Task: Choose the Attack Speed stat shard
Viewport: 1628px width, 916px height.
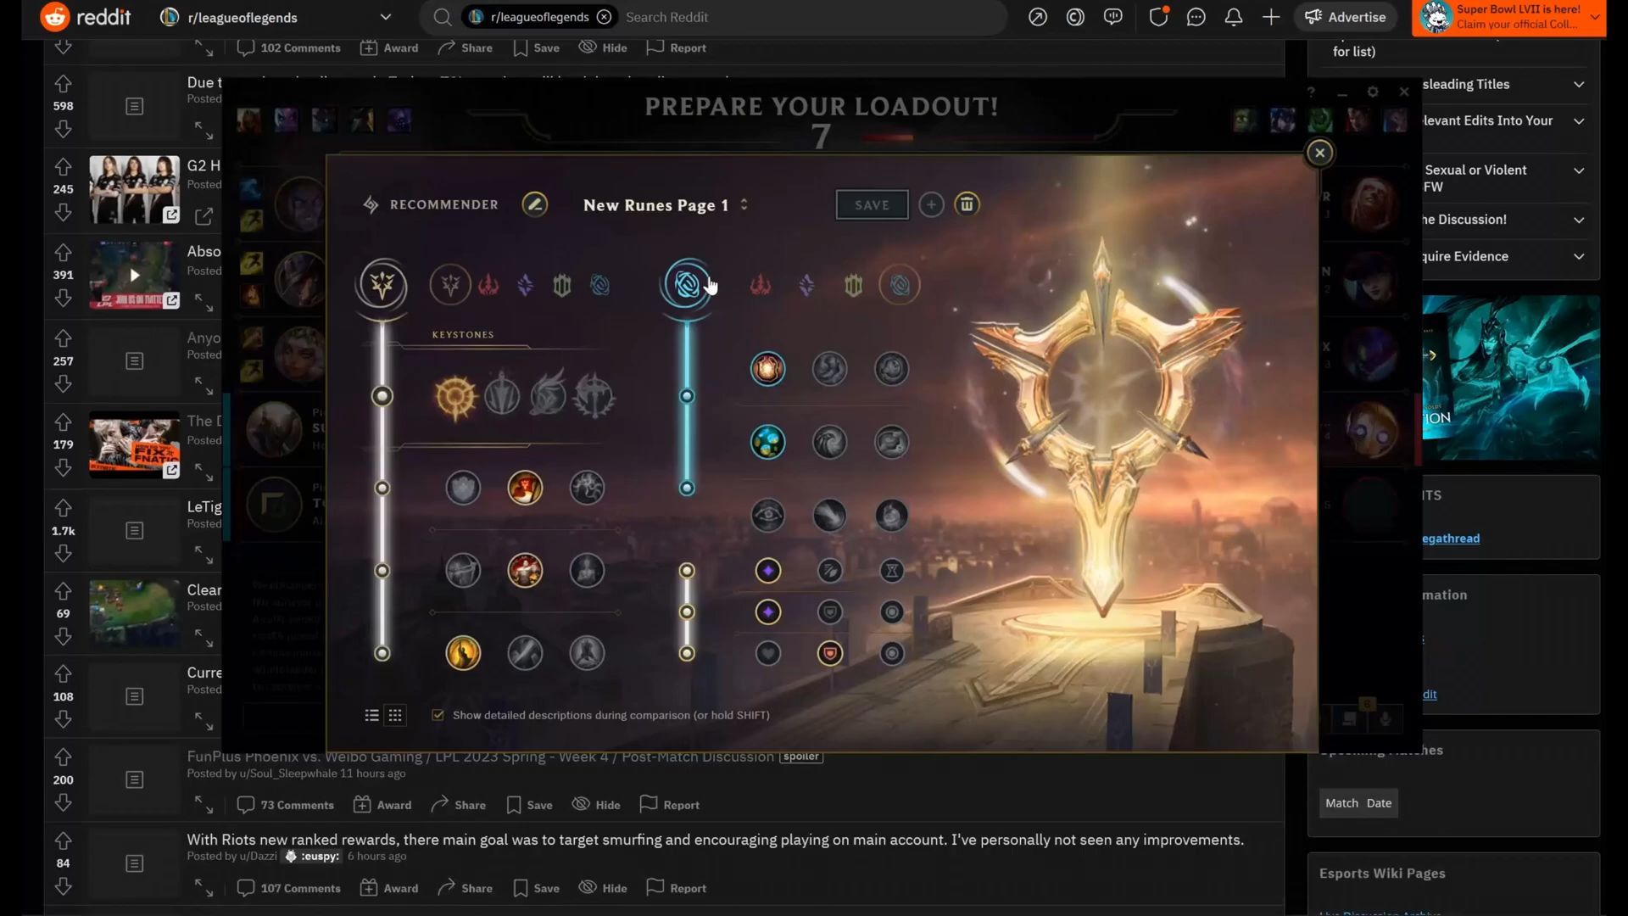Action: click(x=830, y=571)
